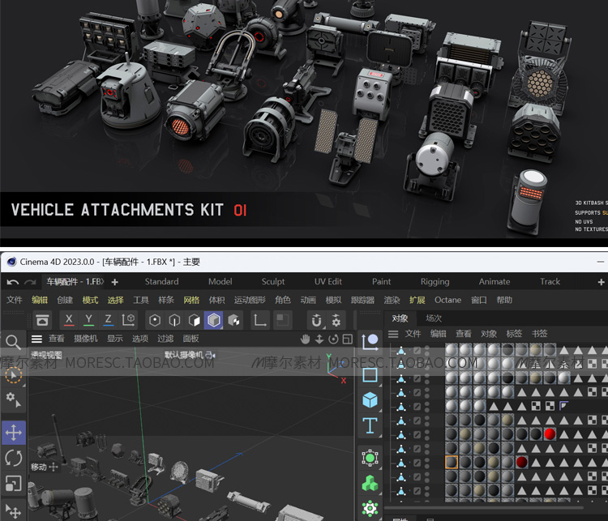Viewport: 608px width, 521px height.
Task: Toggle the layer box in the purple-corner-tag row
Action: pos(417,406)
